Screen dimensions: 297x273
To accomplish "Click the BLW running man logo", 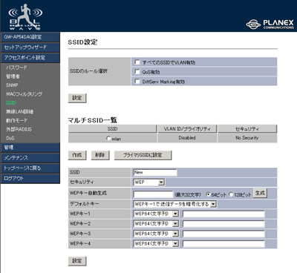I will click(x=25, y=17).
